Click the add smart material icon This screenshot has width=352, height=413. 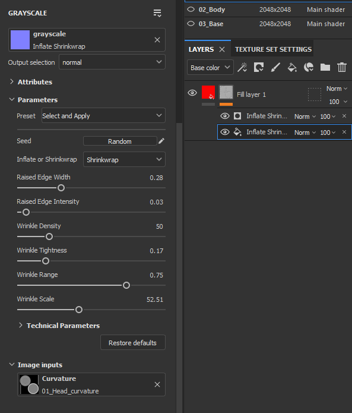[309, 67]
